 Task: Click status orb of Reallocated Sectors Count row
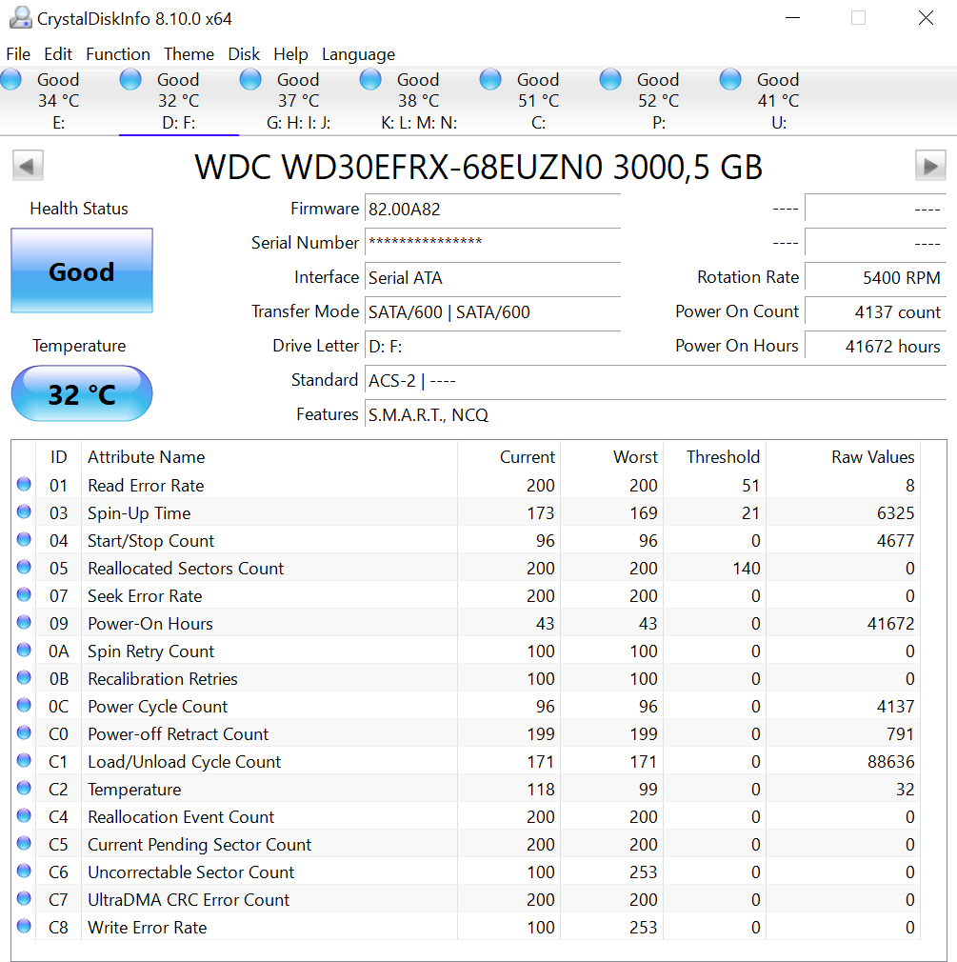click(x=24, y=567)
